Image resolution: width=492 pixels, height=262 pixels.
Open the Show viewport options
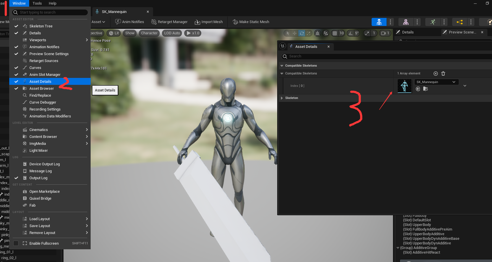pos(130,33)
